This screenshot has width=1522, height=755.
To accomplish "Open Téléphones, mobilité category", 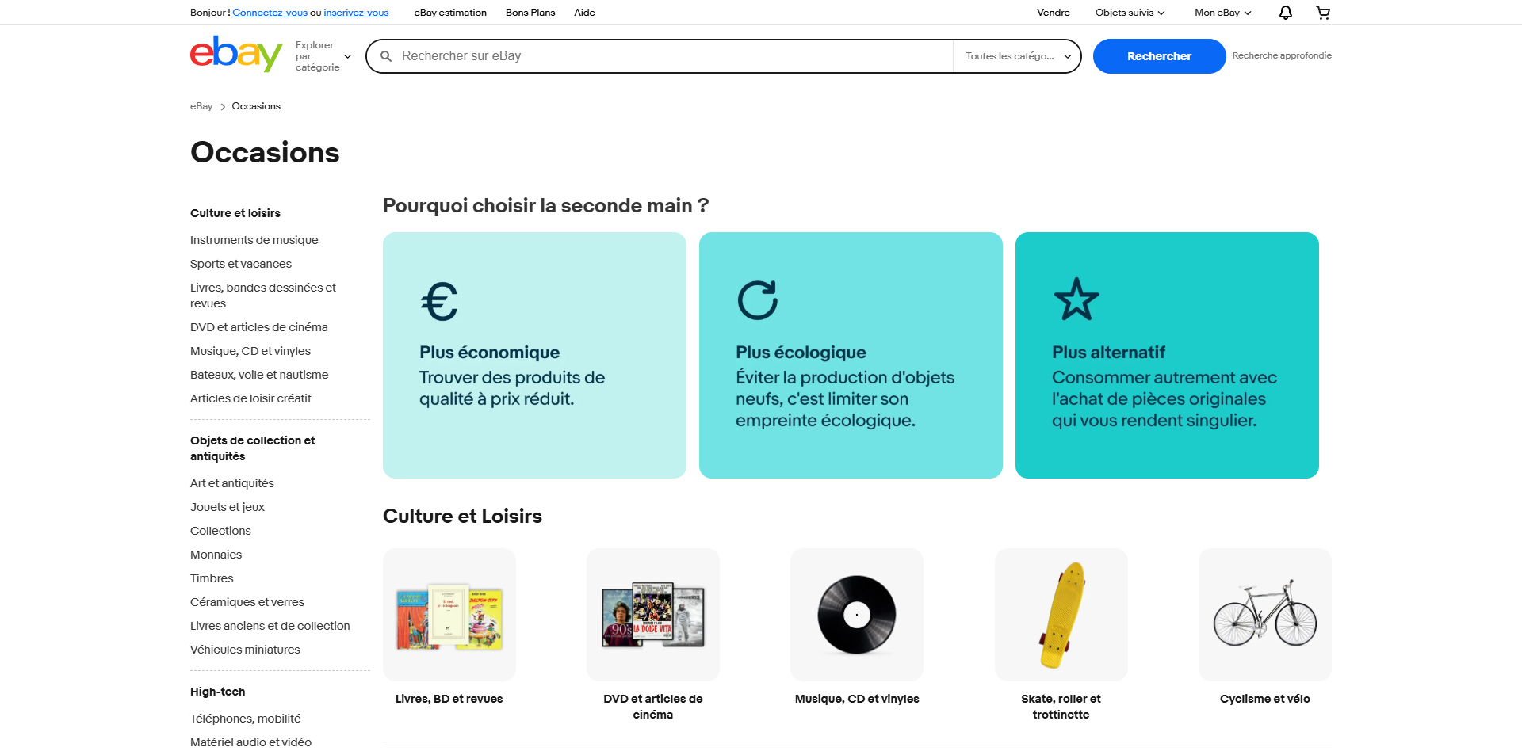I will (x=246, y=719).
